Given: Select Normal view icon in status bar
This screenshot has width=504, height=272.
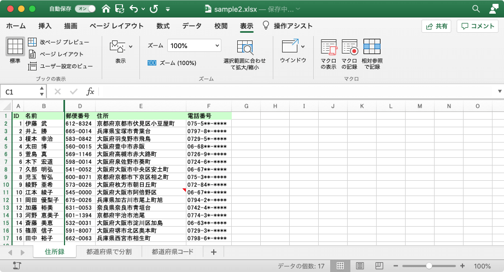Looking at the screenshot, I should [341, 266].
